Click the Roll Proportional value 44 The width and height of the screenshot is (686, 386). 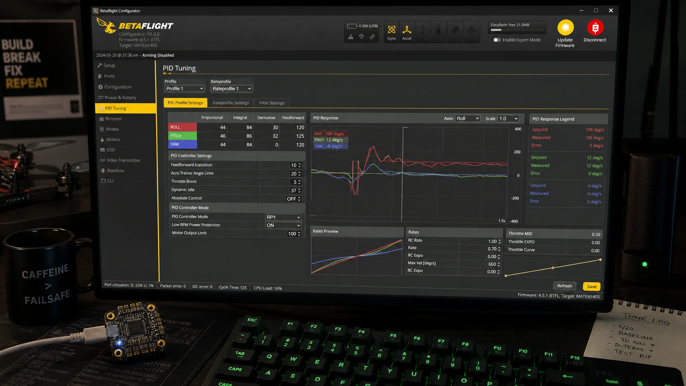[x=223, y=127]
